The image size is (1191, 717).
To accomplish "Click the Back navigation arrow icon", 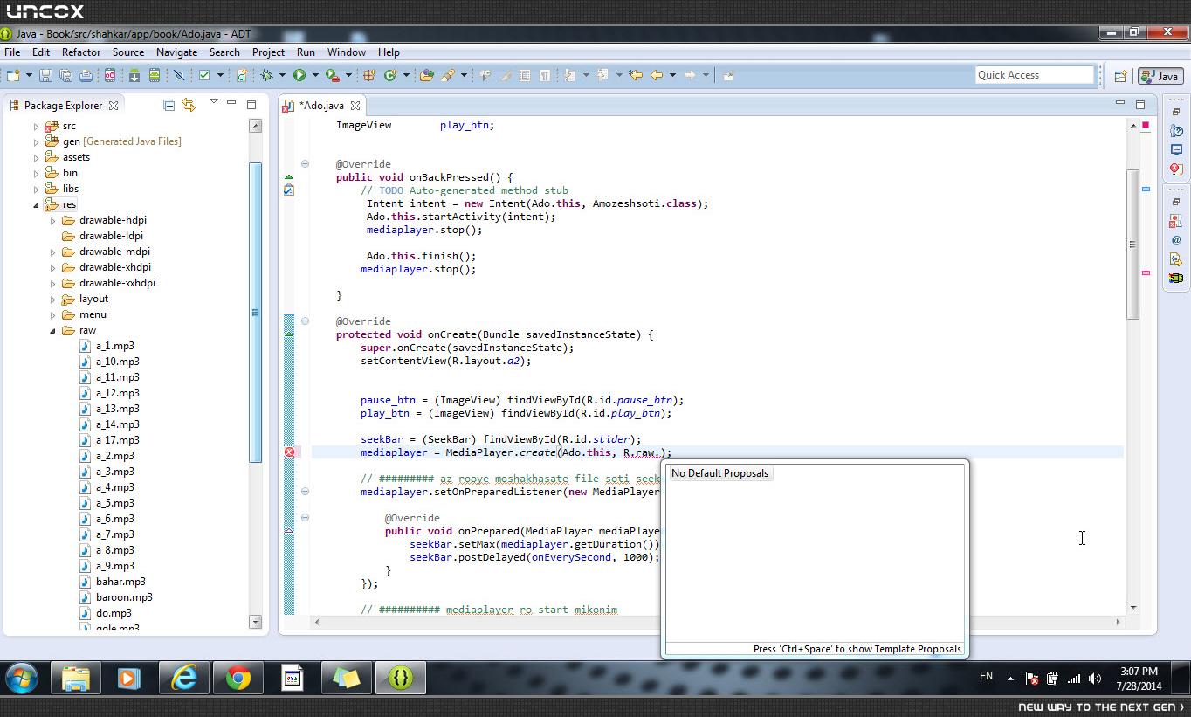I will [657, 75].
